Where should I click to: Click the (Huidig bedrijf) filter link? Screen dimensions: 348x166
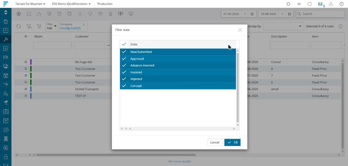(70, 28)
